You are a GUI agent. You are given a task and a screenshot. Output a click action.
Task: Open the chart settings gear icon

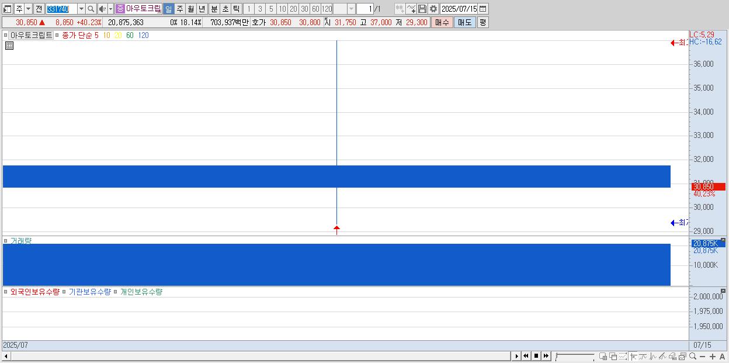[433, 9]
